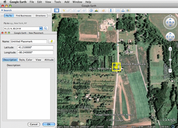Viewport: 178px width, 128px height.
Task: Select the ruler tool icon
Action: tap(111, 11)
